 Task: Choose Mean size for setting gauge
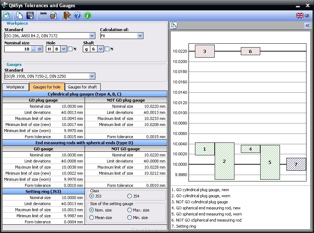tap(91, 217)
